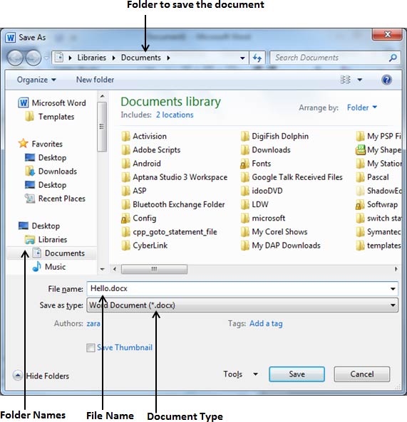Expand the address bar history dropdown

[242, 58]
